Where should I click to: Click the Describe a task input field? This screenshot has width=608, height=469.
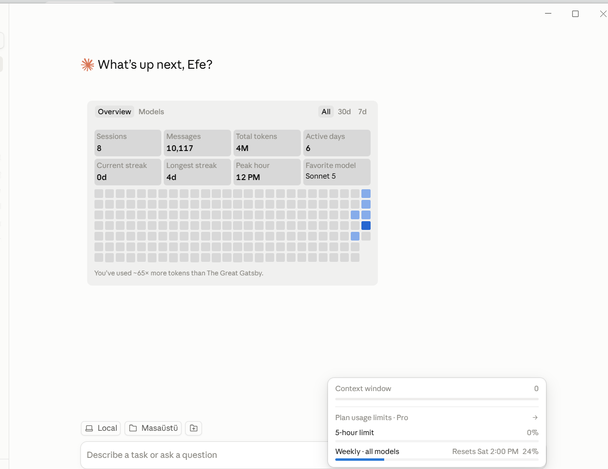[203, 455]
